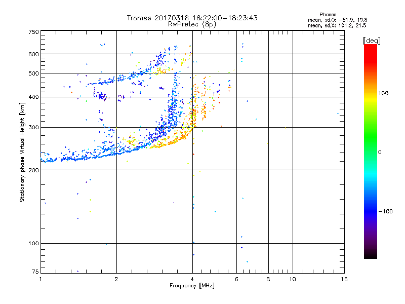Click the x-axis tick label '2'

pyautogui.click(x=116, y=279)
